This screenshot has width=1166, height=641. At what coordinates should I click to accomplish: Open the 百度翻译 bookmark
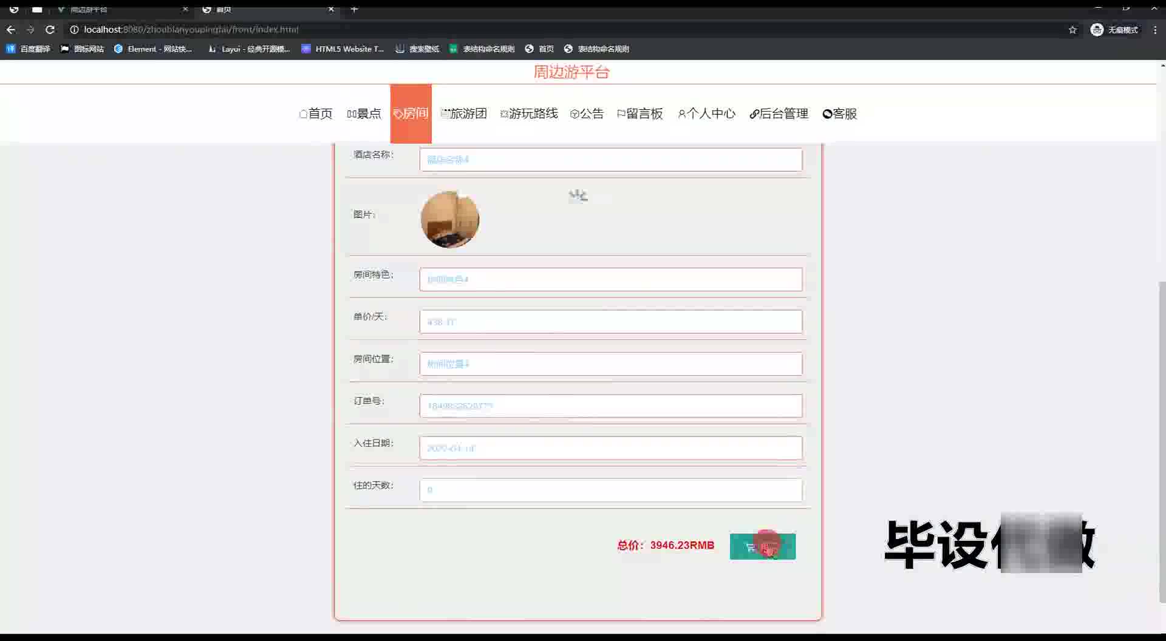(x=28, y=49)
